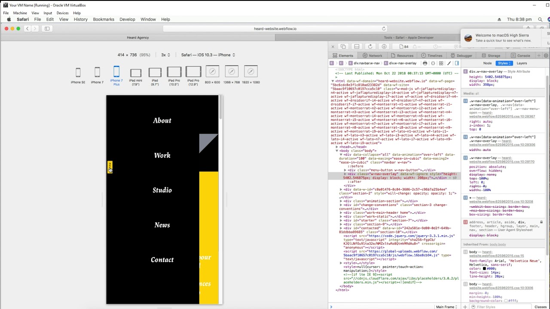Expand the div class="menu-button w-nav-button" node
The width and height of the screenshot is (550, 309).
pyautogui.click(x=345, y=170)
